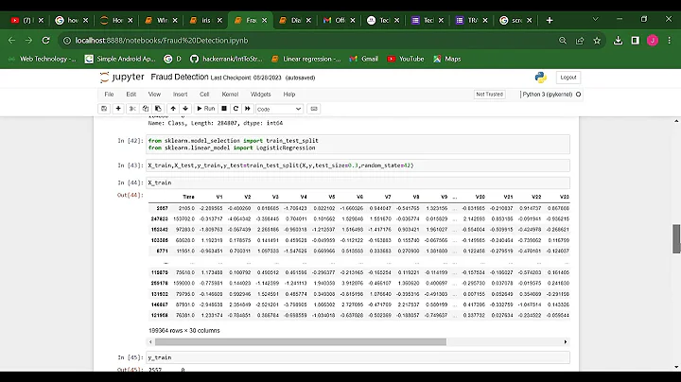The image size is (681, 382).
Task: Open the File menu
Action: point(109,95)
